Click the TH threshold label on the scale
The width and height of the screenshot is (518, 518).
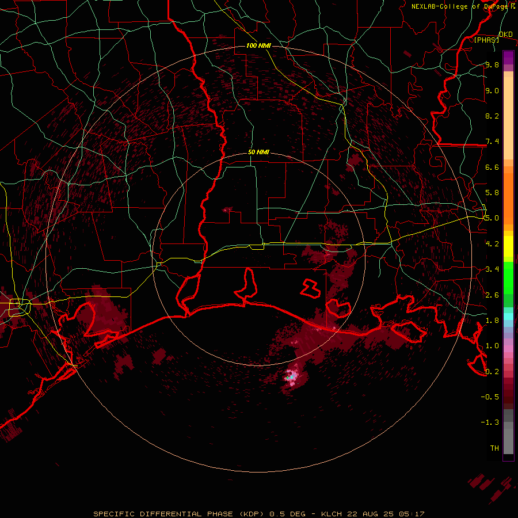click(x=494, y=448)
